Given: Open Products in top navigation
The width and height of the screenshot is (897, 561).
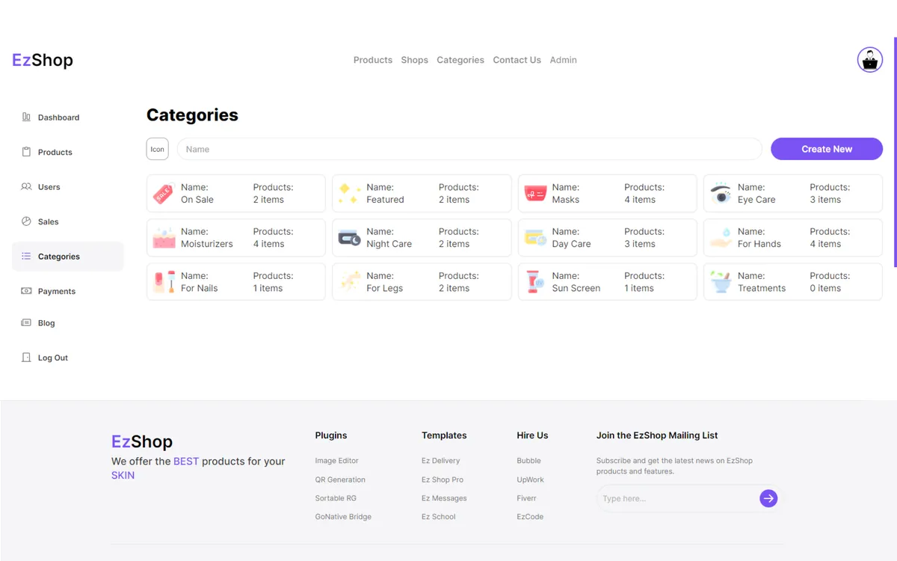Looking at the screenshot, I should pyautogui.click(x=373, y=60).
